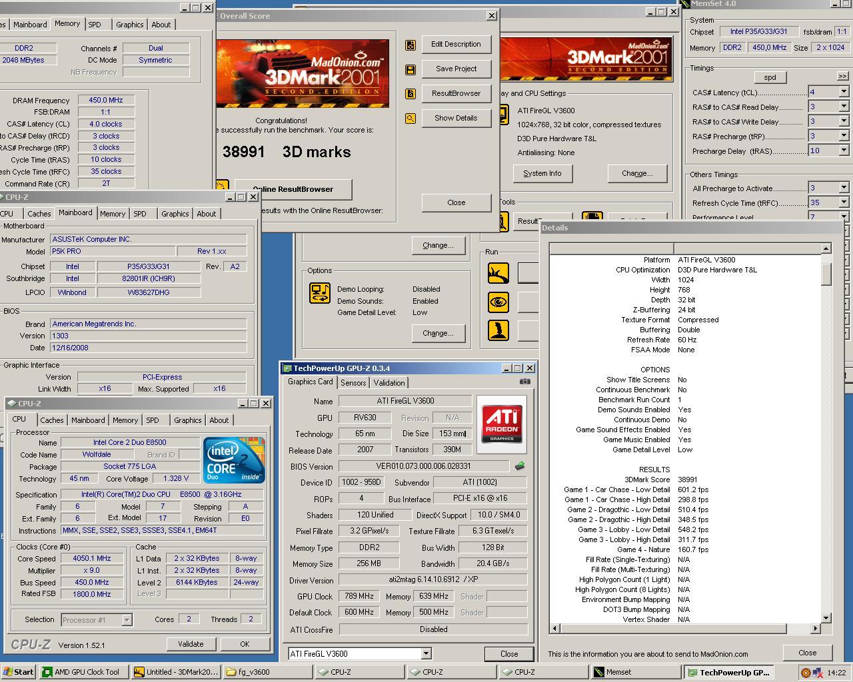Click the Start button in taskbar

point(18,672)
